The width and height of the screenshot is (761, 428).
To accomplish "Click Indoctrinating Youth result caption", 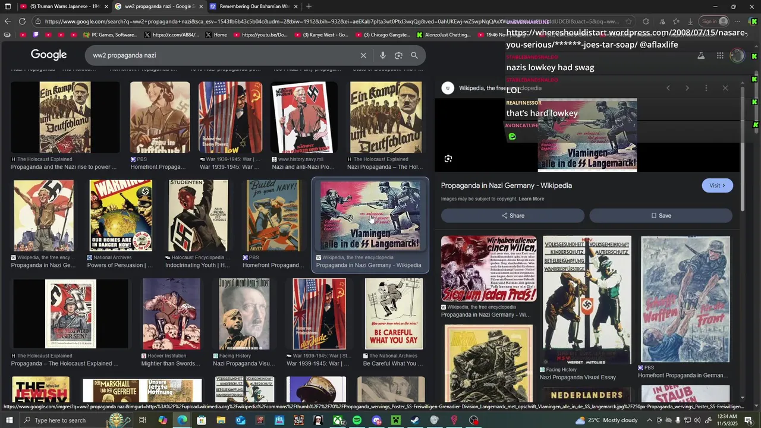I will coord(197,265).
